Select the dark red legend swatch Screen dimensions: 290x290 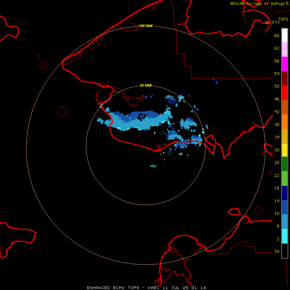click(285, 79)
